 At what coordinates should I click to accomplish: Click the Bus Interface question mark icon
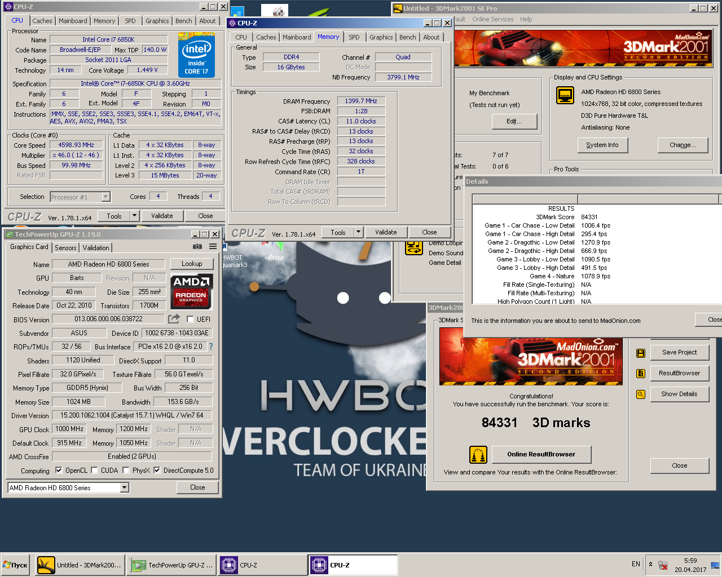(x=211, y=347)
